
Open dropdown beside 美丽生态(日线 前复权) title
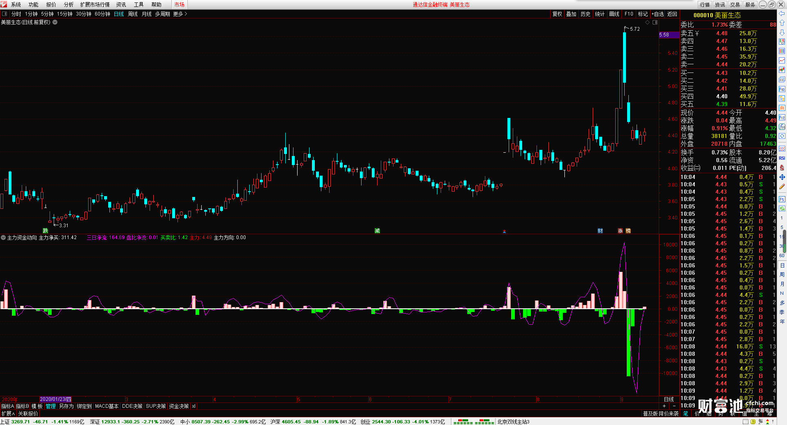coord(55,22)
